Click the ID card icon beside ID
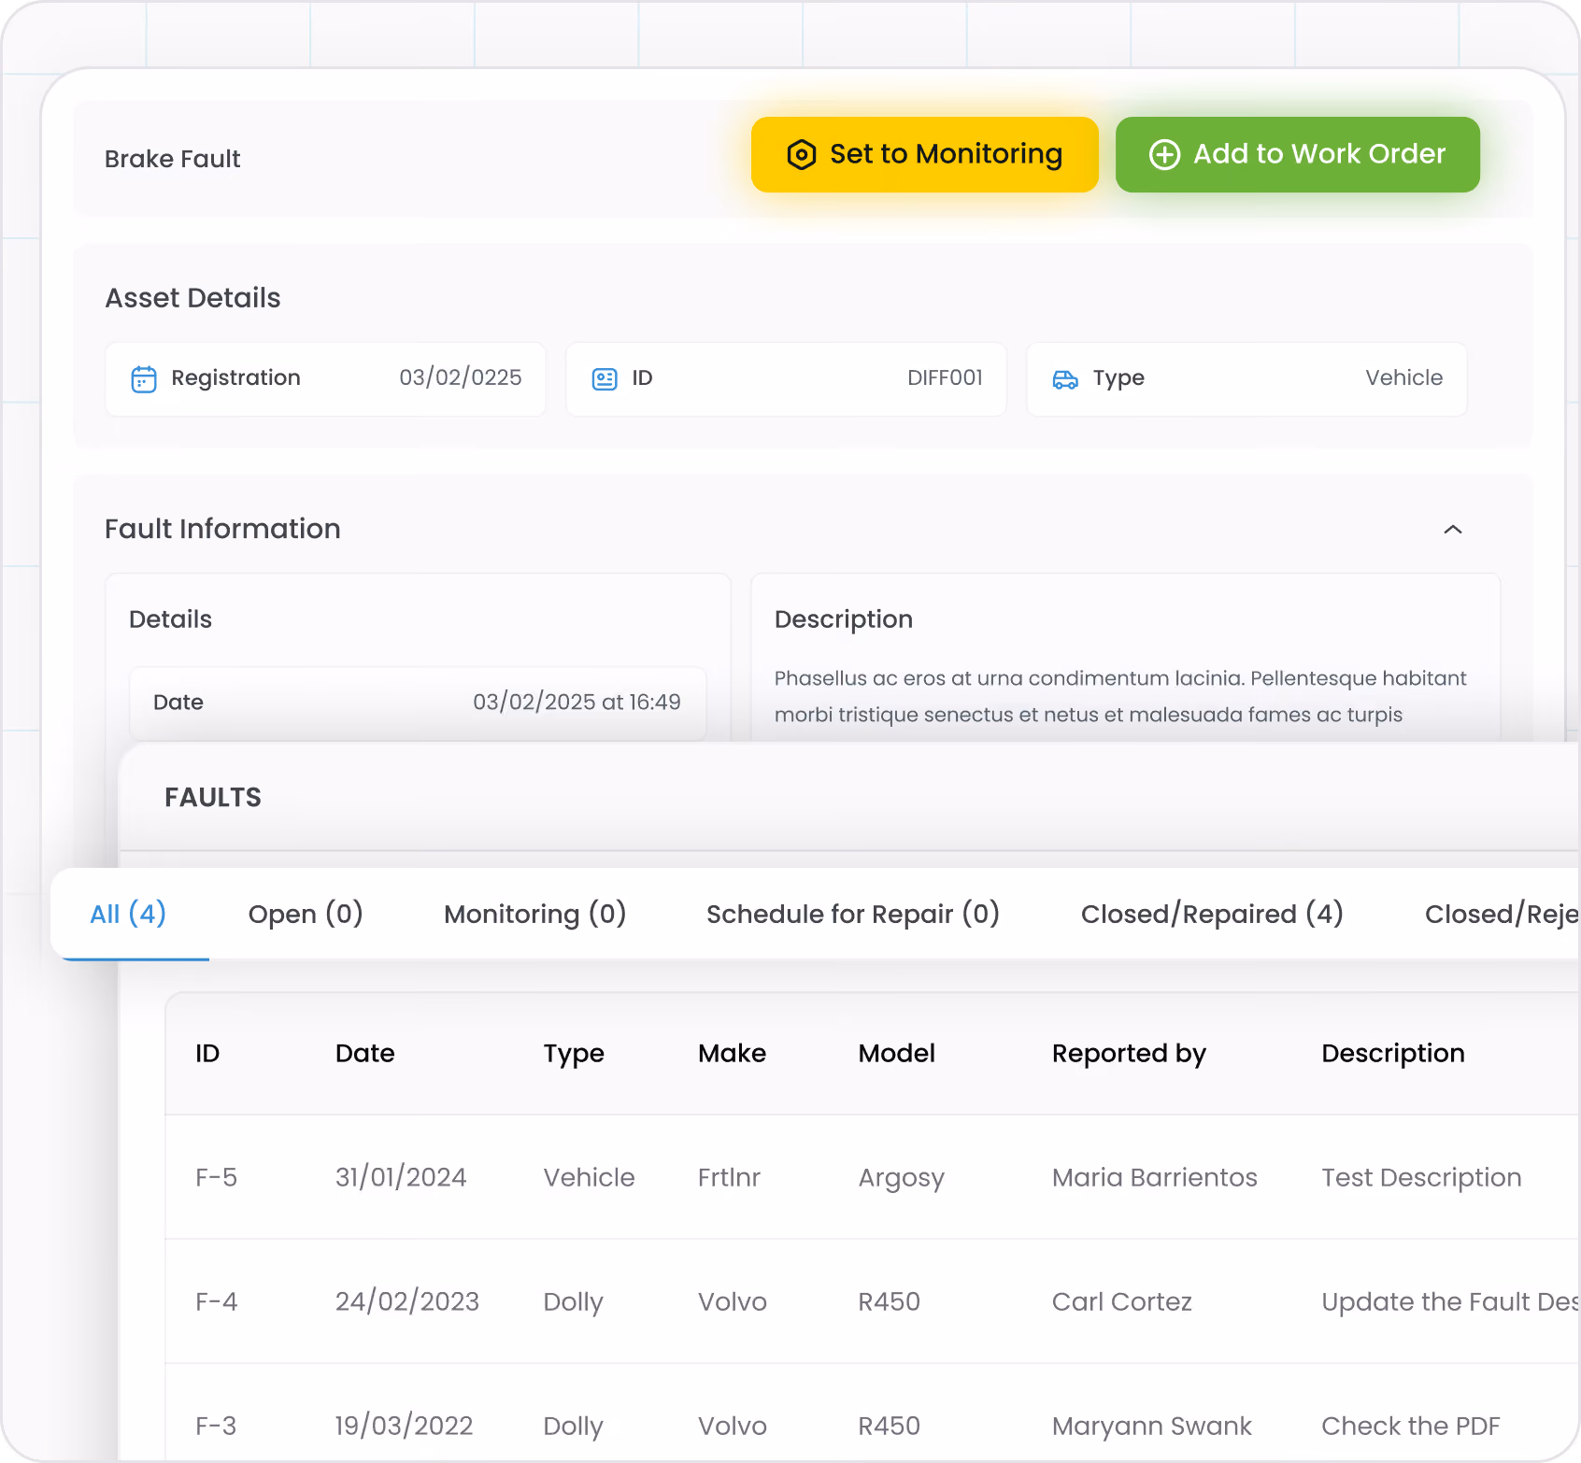This screenshot has width=1581, height=1463. point(605,379)
